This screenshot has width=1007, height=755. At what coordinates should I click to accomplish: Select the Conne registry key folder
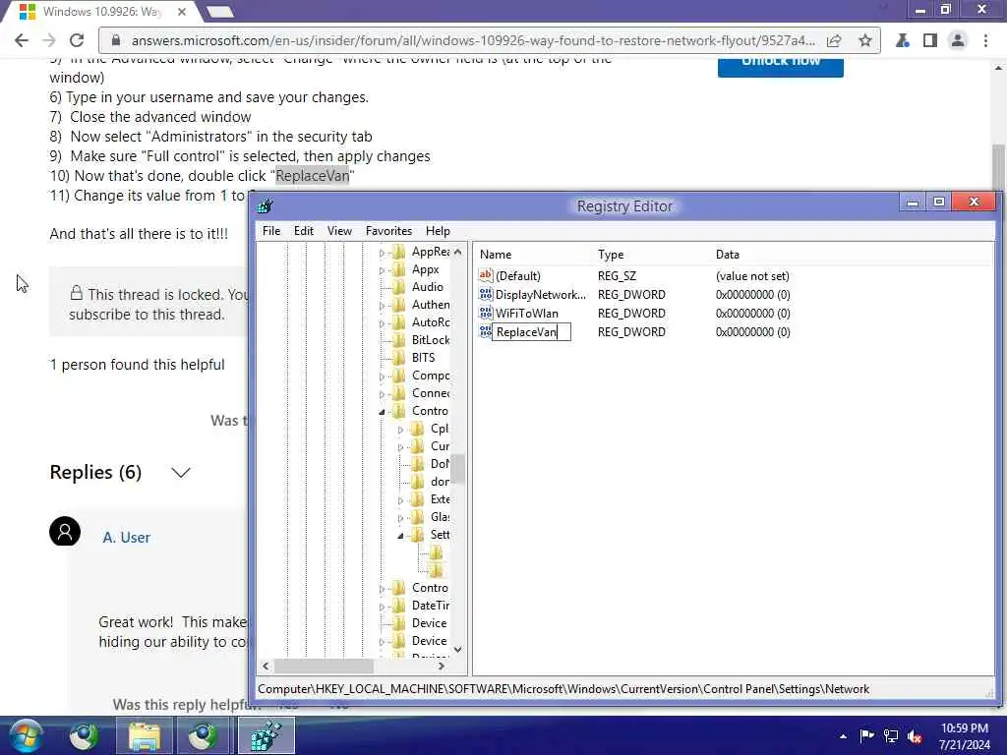[399, 393]
